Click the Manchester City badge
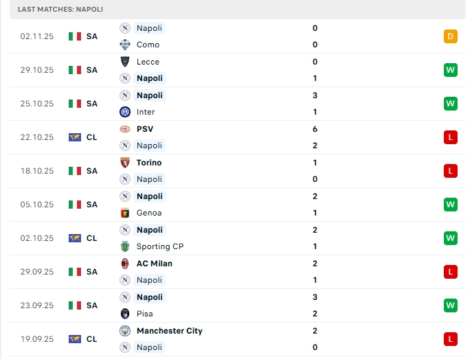 [x=125, y=331]
